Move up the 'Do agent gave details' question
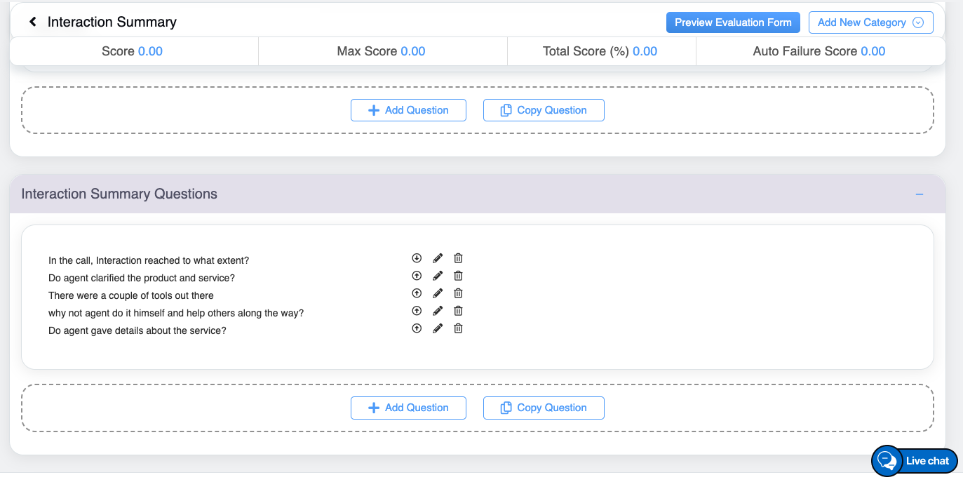Screen dimensions: 963x482 [417, 328]
